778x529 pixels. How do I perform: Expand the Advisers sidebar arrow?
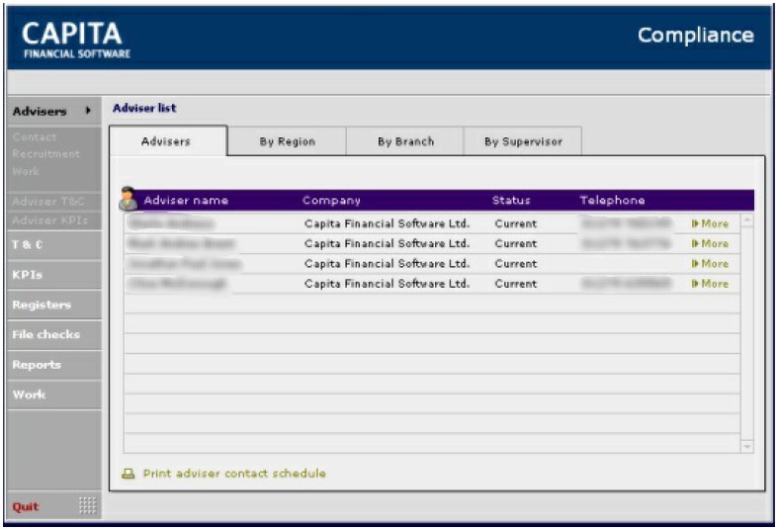click(88, 110)
